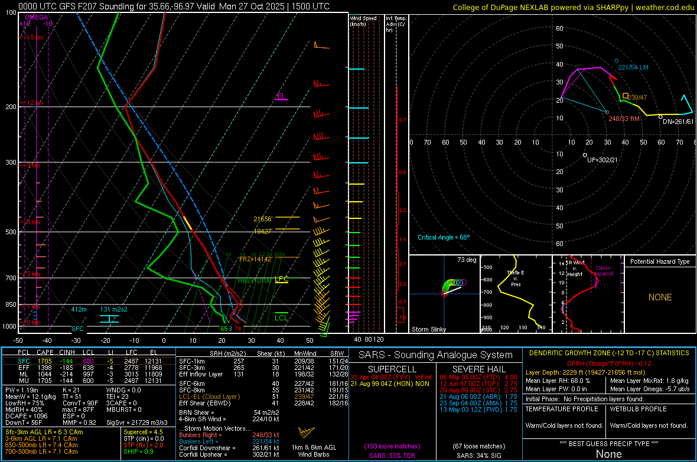The width and height of the screenshot is (697, 462).
Task: Click the 'Bunkers Left = 221/54 kt' row
Action: point(229,441)
